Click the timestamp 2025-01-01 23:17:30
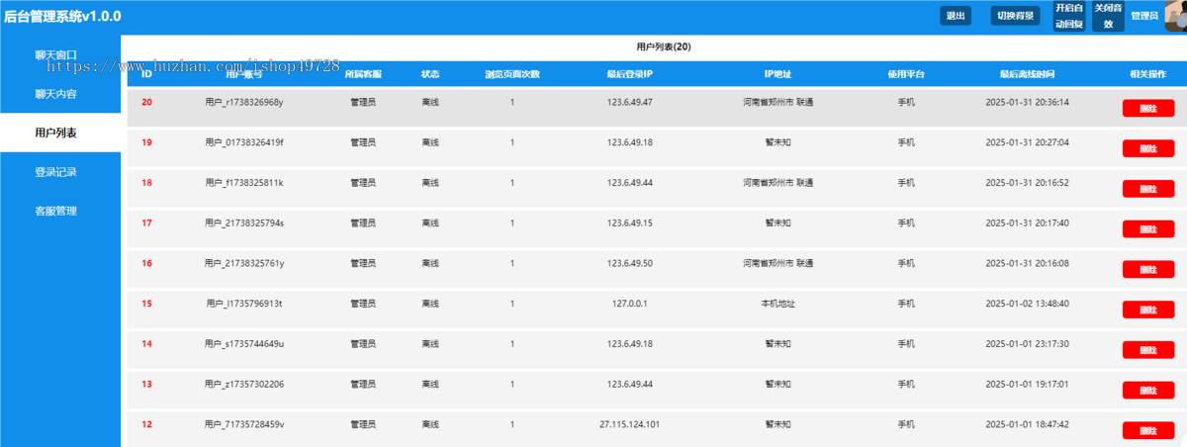Image resolution: width=1187 pixels, height=447 pixels. point(1027,344)
